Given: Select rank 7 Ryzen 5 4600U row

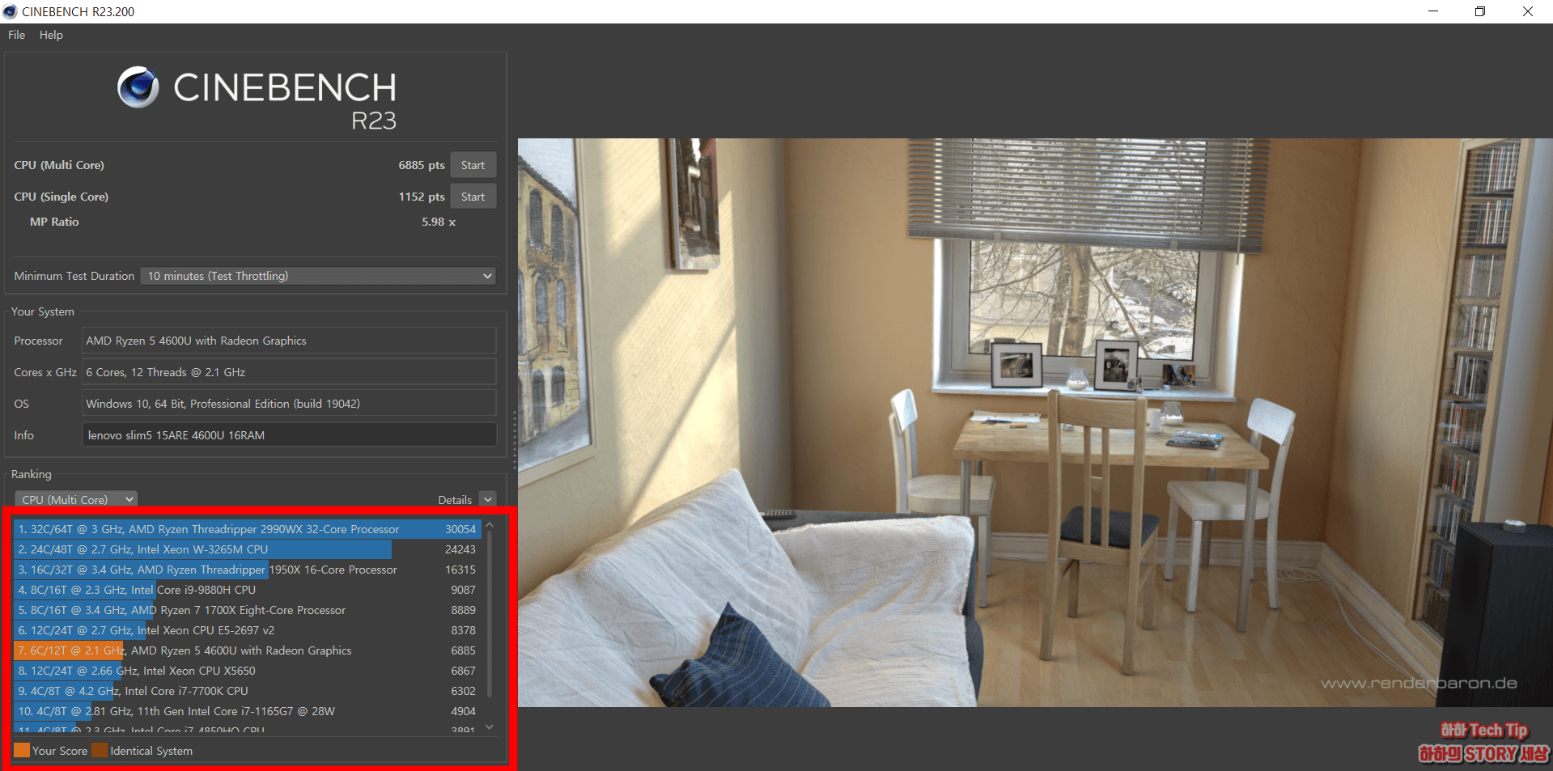Looking at the screenshot, I should [x=248, y=650].
